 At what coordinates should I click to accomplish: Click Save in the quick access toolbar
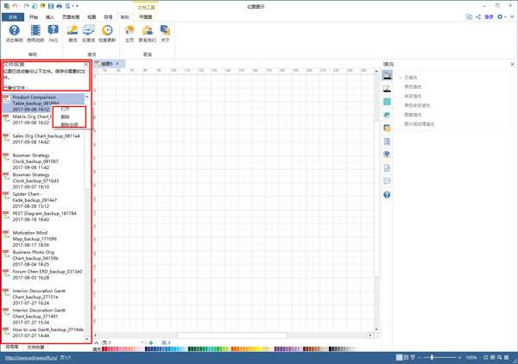click(x=51, y=6)
